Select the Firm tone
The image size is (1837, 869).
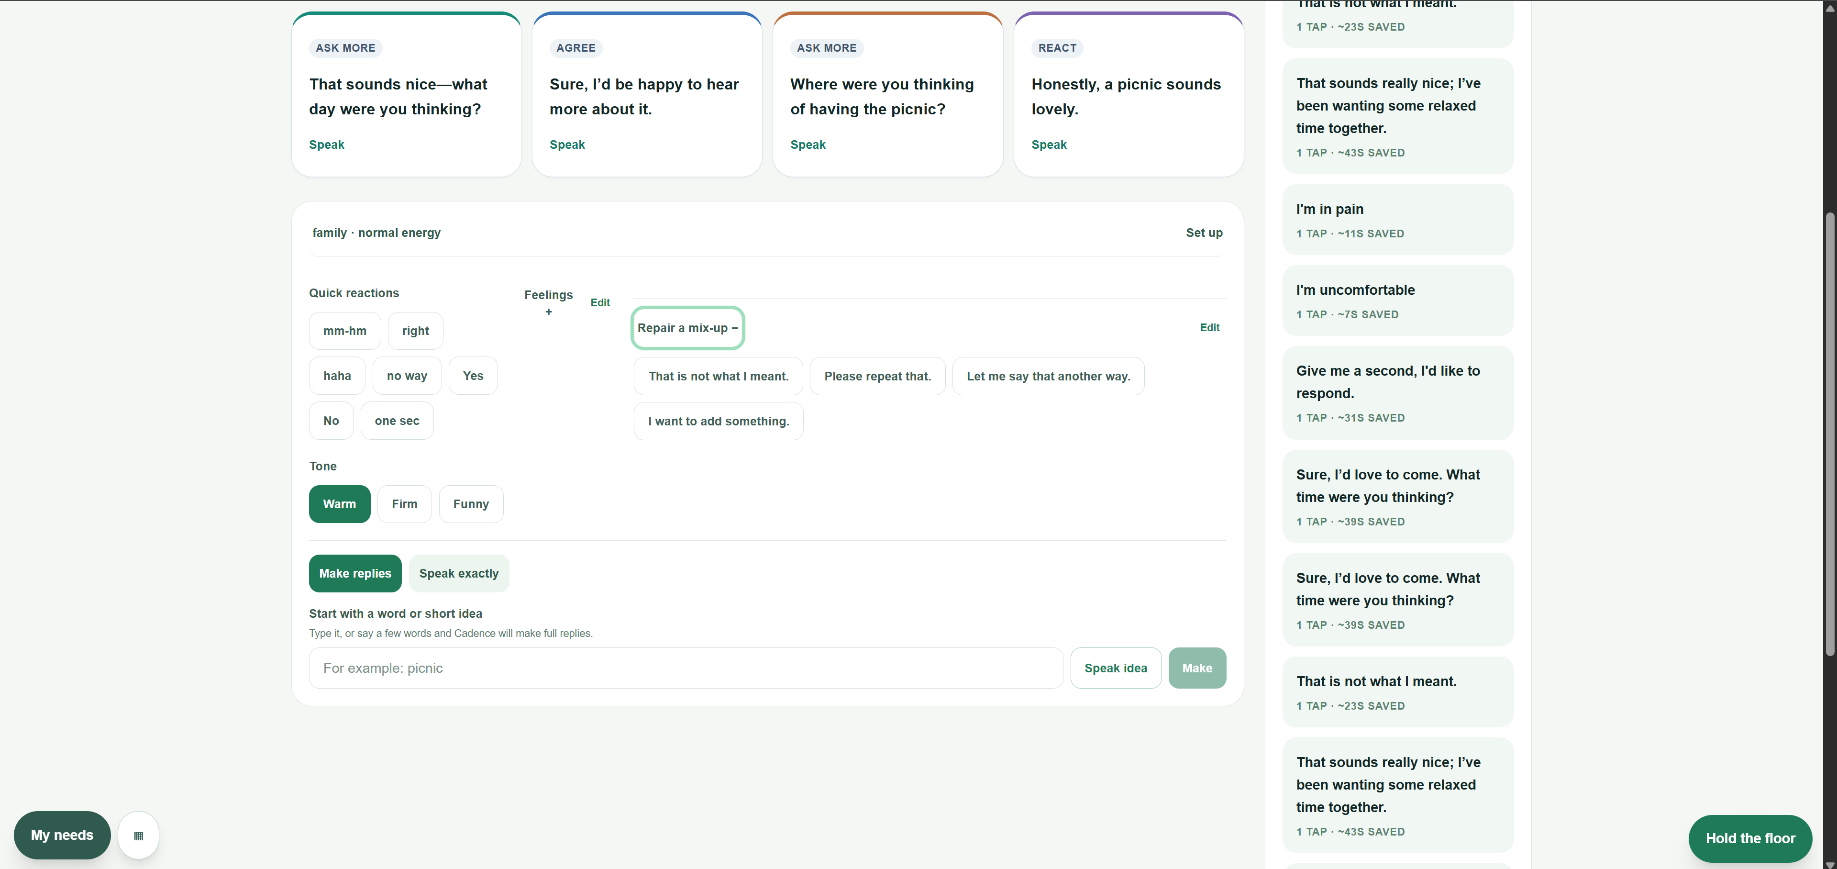404,504
